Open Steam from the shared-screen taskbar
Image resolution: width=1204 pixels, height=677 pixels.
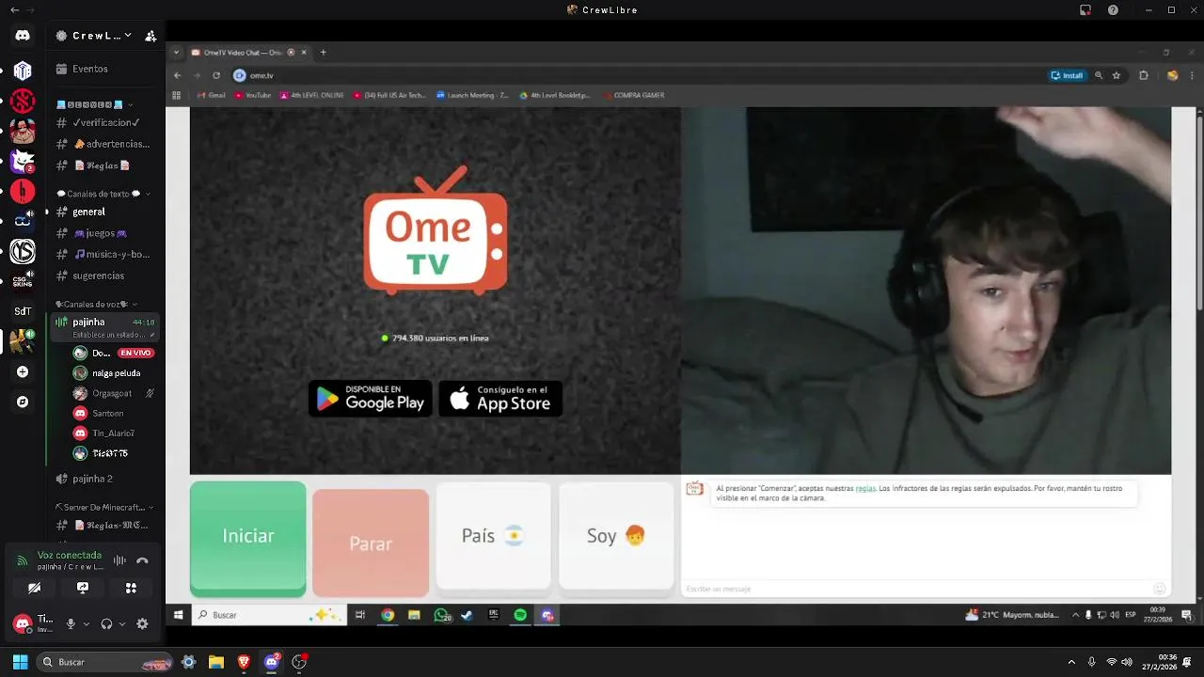[467, 615]
